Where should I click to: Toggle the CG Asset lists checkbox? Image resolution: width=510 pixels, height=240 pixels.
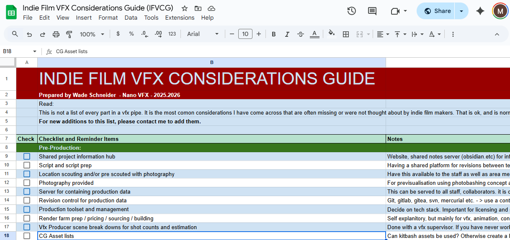click(27, 236)
